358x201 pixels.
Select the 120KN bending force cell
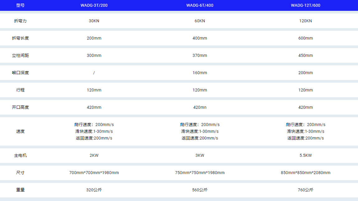(305, 21)
